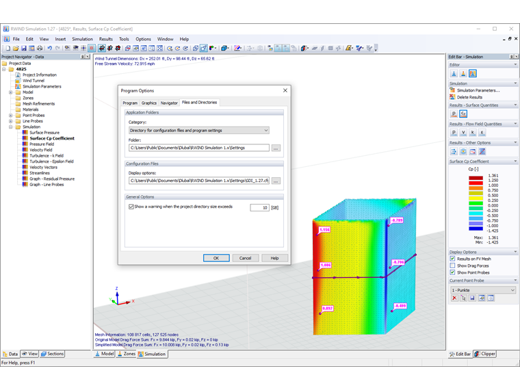
Task: Click the surface pressure 'p' result icon
Action: pos(454,114)
